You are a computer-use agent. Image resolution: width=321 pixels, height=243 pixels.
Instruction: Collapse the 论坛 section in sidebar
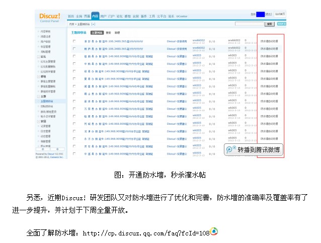38,57
